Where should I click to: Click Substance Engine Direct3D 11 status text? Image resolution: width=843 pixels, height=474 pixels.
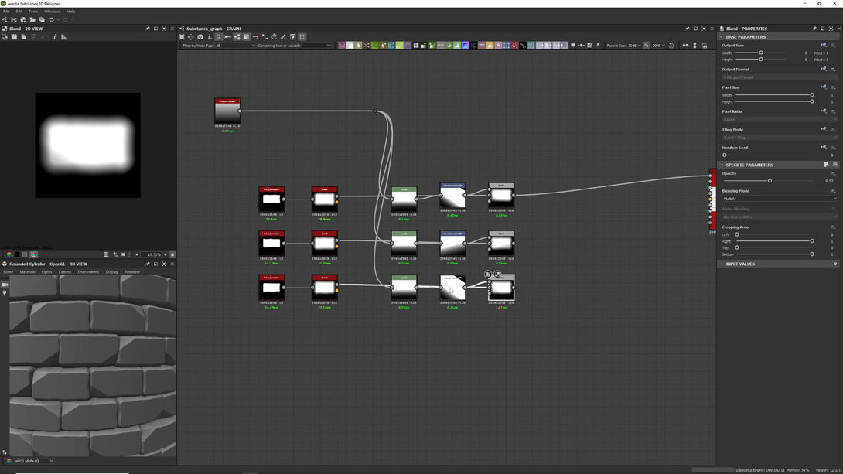point(760,469)
